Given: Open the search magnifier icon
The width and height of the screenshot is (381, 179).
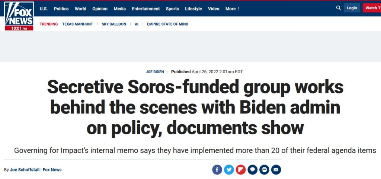Looking at the screenshot, I should pos(338,8).
